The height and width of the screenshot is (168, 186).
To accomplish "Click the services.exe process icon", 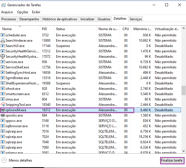I will [3, 62].
